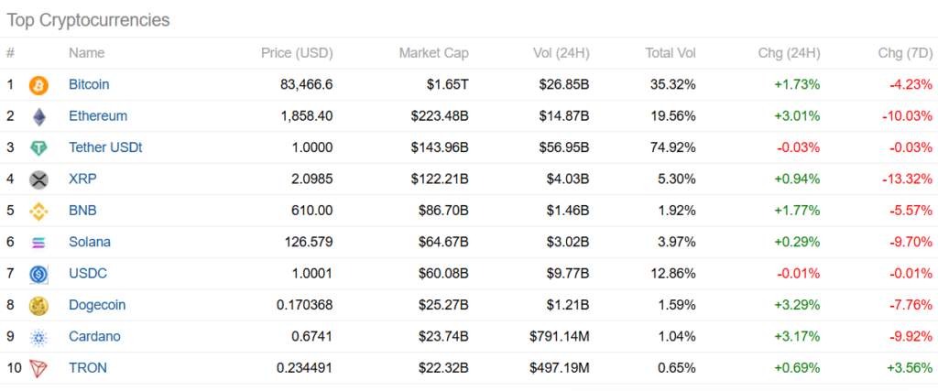Click the $26.85B 24H volume value
Viewport: 938px width, 391px height.
click(564, 84)
